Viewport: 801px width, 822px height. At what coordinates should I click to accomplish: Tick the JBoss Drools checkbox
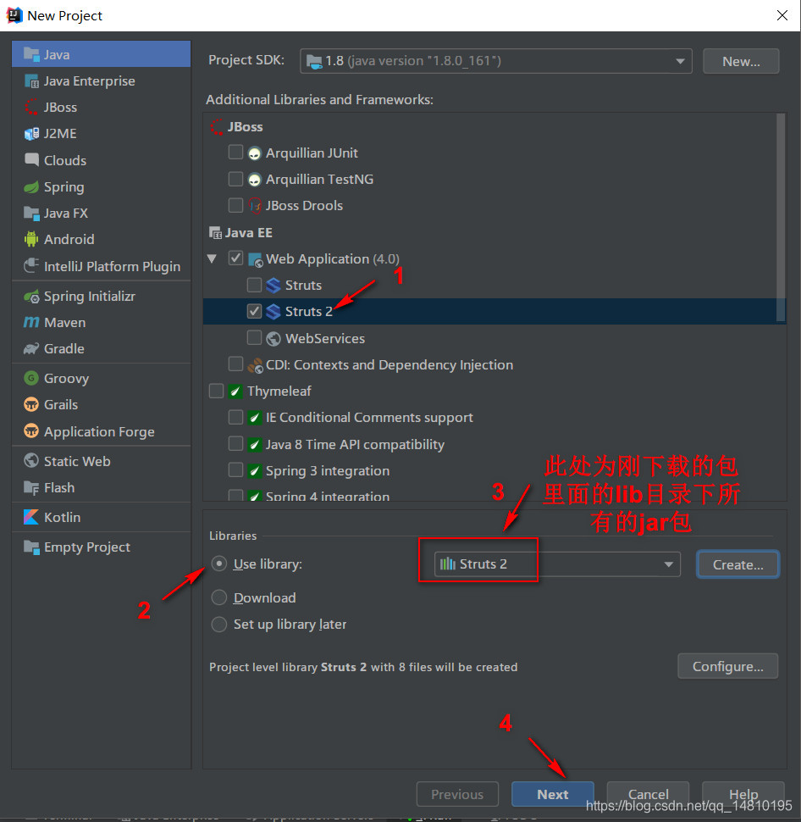pyautogui.click(x=235, y=205)
